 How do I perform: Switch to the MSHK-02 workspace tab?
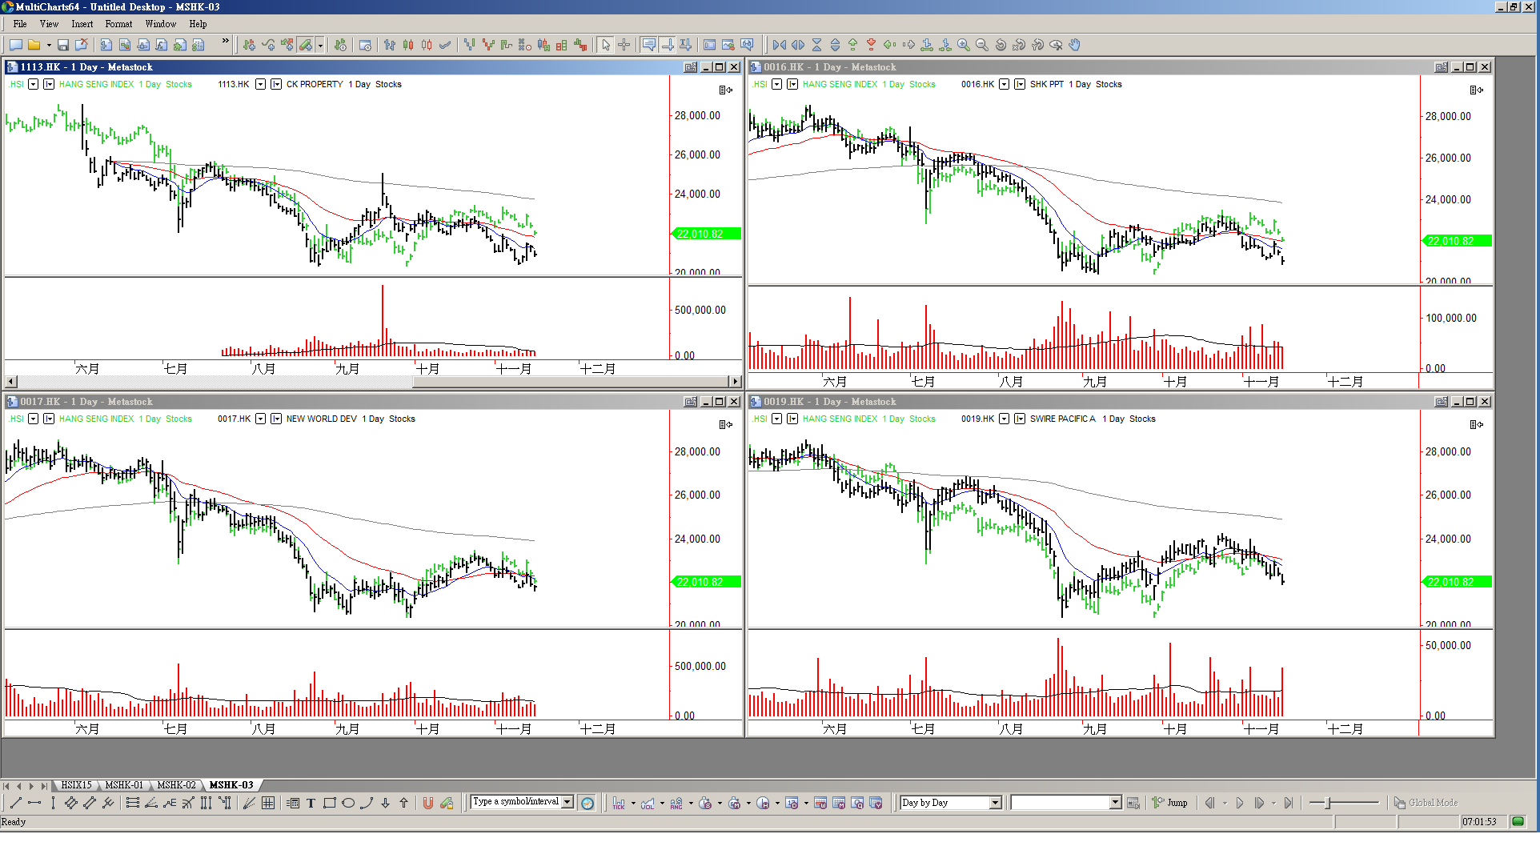tap(176, 785)
